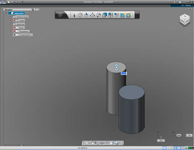Open the ViewCube in the corner
This screenshot has height=150, width=194.
[x=184, y=20]
